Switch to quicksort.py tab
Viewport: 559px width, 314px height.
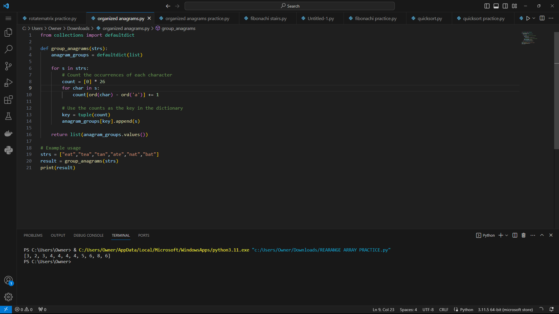(x=429, y=18)
